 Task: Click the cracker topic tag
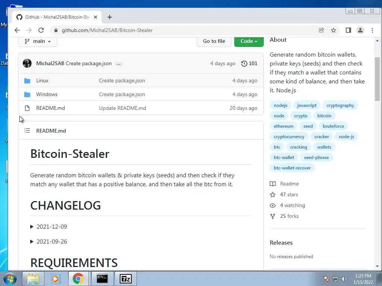(x=322, y=137)
